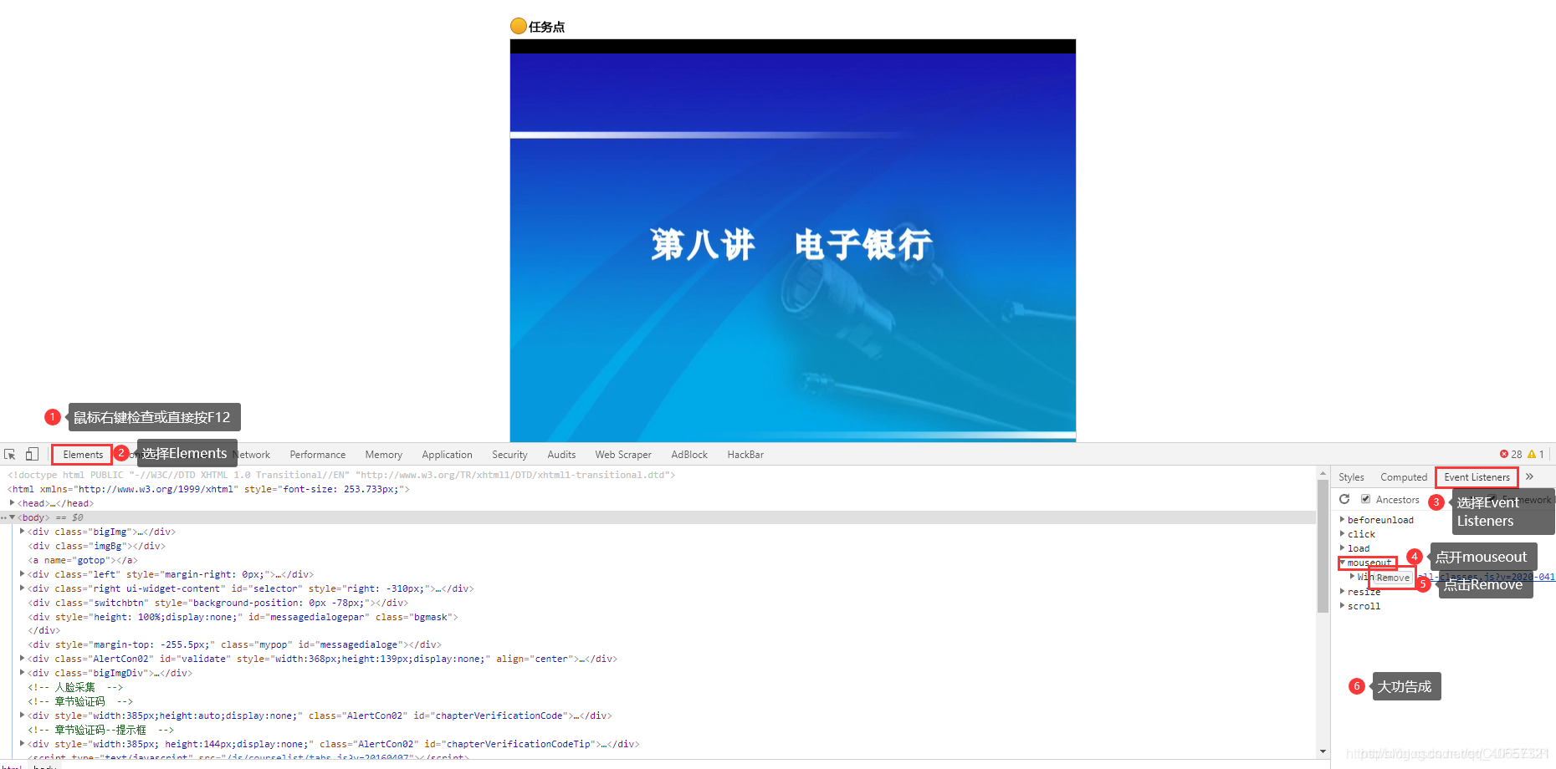The image size is (1556, 769).
Task: Click the yellow warning count icon
Action: (1532, 454)
